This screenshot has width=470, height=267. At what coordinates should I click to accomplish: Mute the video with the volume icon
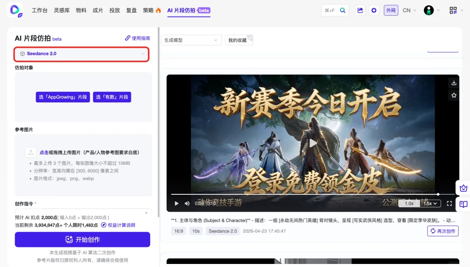(x=187, y=203)
